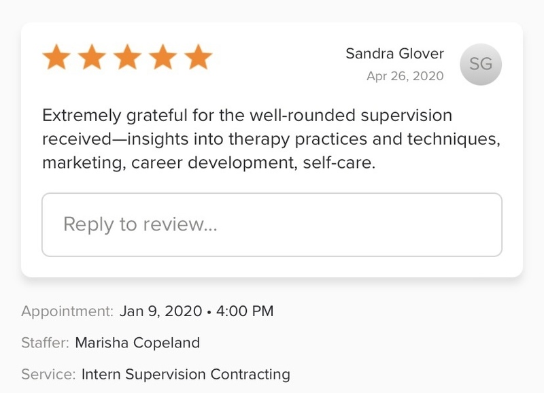
Task: Open staffer Marisha Copeland
Action: point(137,343)
